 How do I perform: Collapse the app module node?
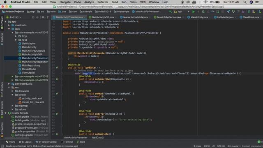coord(5,21)
